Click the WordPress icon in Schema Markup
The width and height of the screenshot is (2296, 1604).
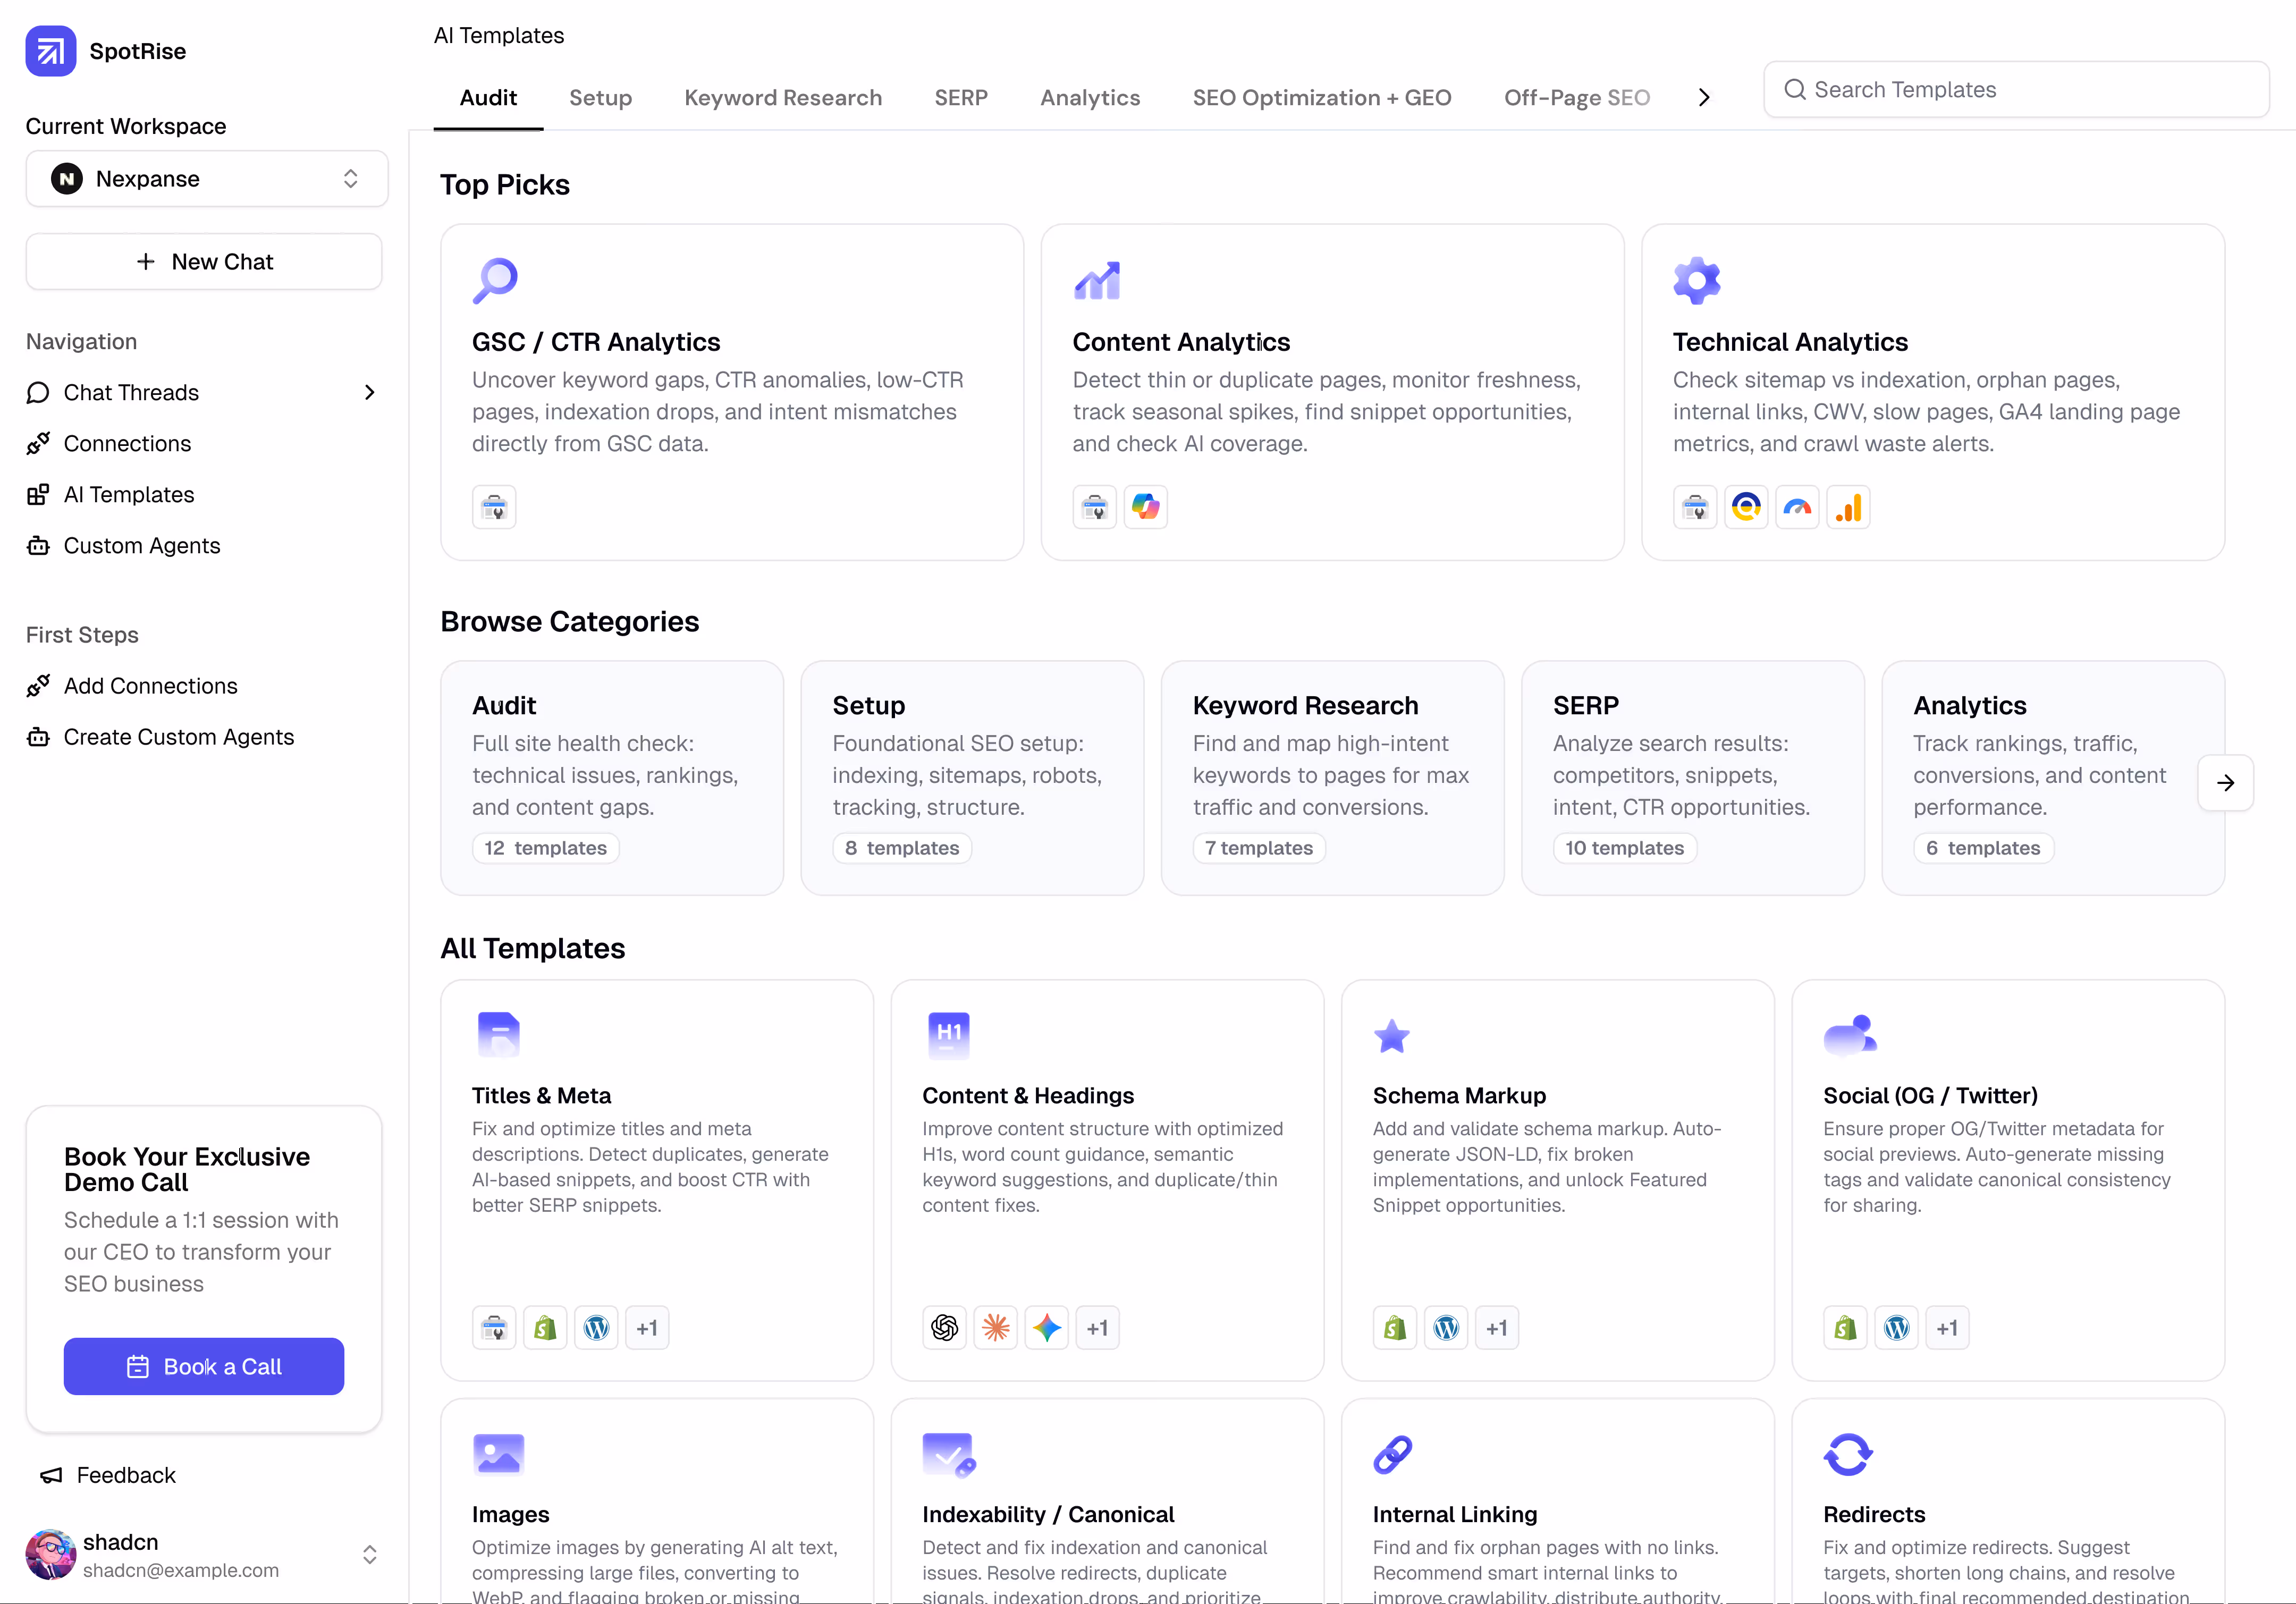coord(1445,1328)
